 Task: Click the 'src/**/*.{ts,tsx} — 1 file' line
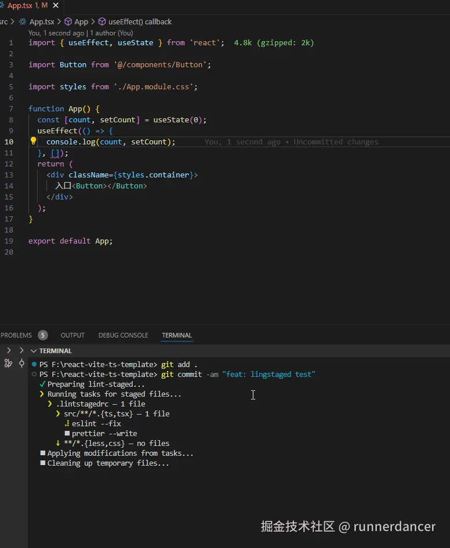click(117, 414)
